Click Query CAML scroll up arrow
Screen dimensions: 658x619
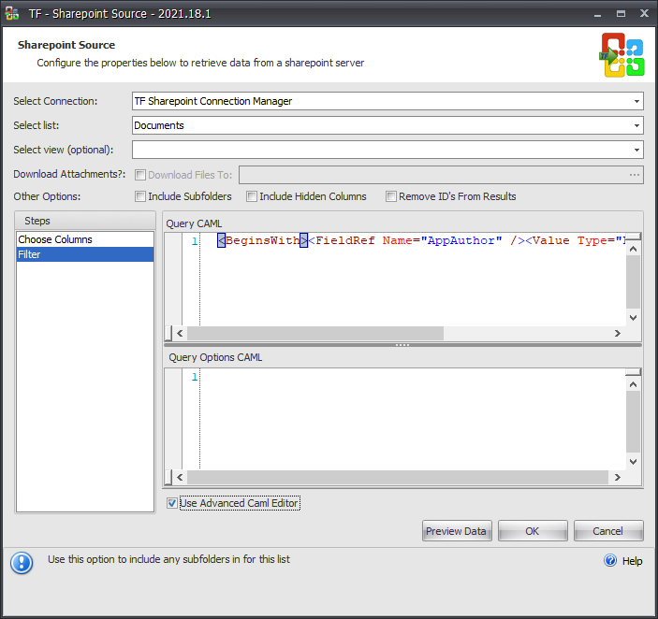coord(634,249)
